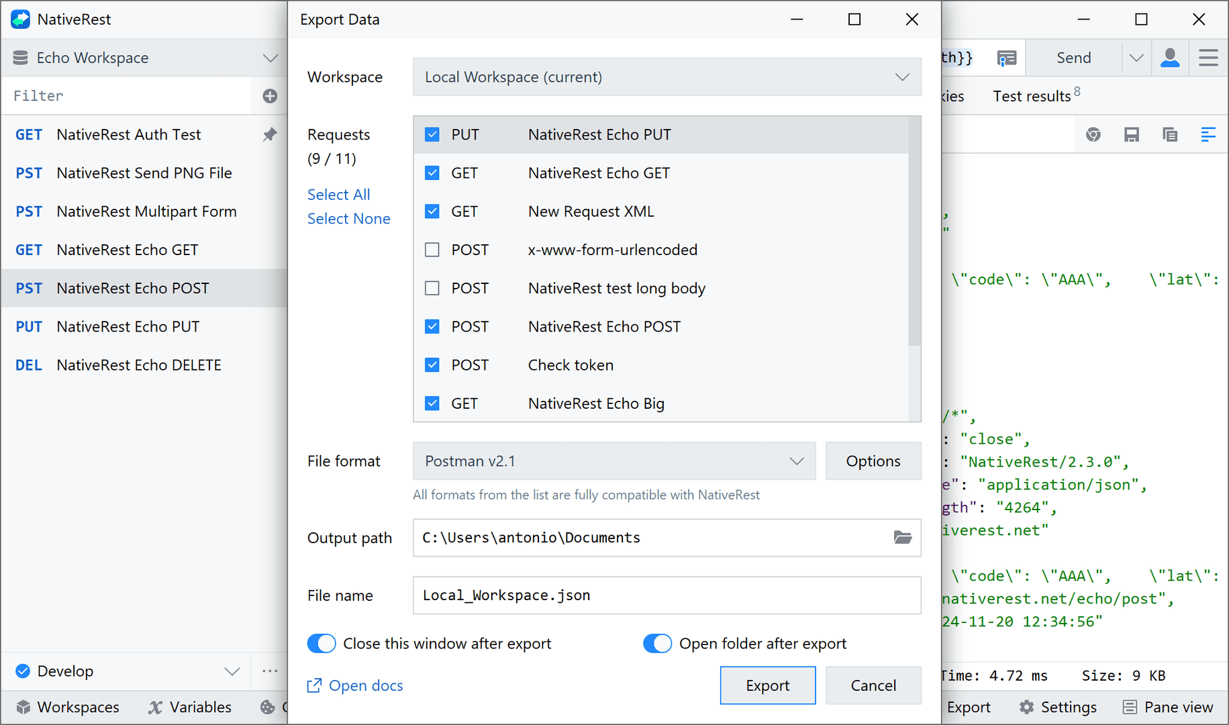Screen dimensions: 1229x725
Task: Disable Open folder after export
Action: pos(657,643)
